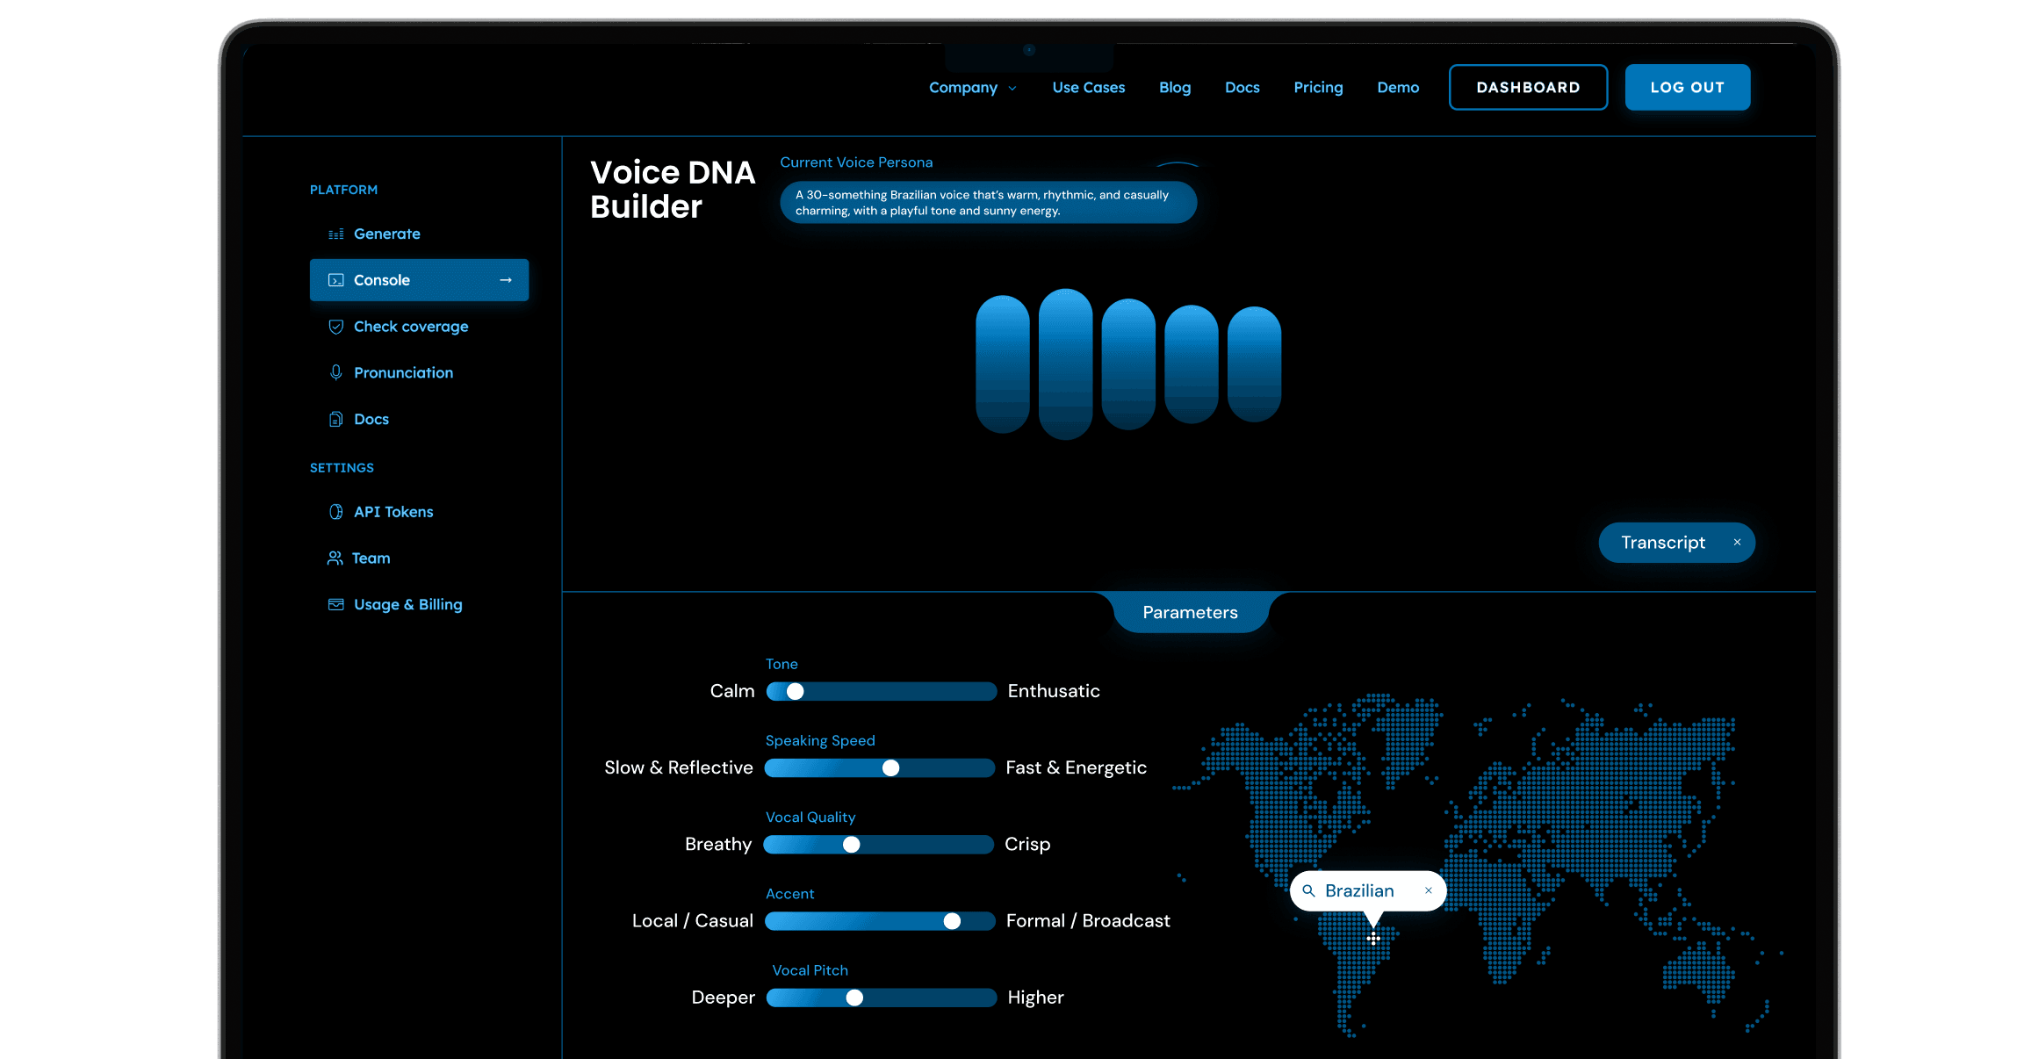The width and height of the screenshot is (2024, 1059).
Task: Click the arrow on Console item
Action: click(506, 280)
